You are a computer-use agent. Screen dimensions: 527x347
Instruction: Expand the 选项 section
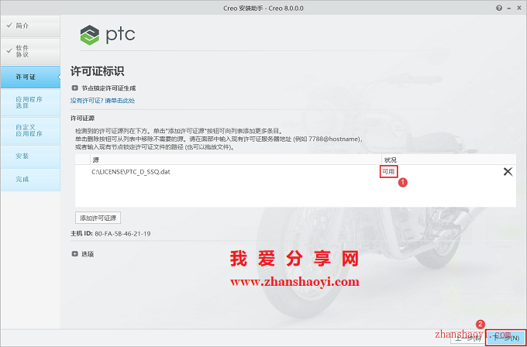point(74,254)
